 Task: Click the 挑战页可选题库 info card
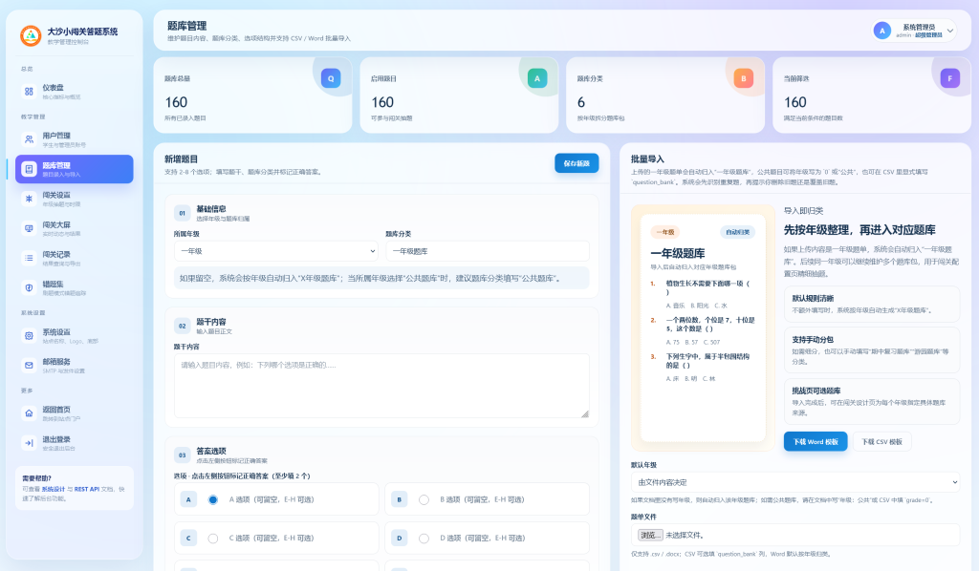point(872,401)
